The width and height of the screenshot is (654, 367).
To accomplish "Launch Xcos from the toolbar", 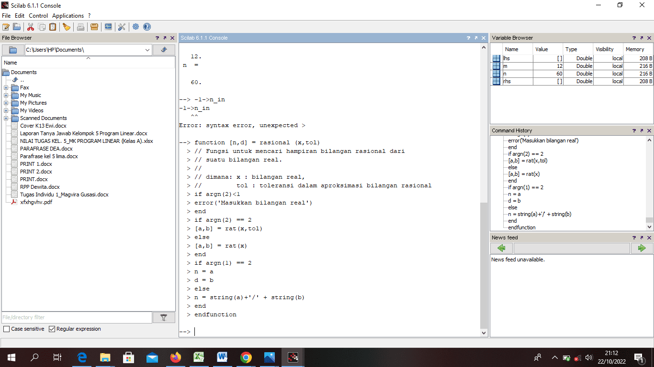I will 108,27.
